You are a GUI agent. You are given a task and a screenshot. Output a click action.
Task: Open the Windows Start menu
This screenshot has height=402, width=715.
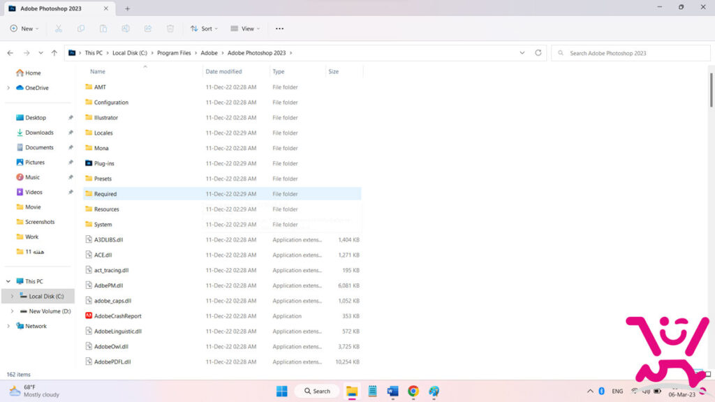tap(282, 391)
